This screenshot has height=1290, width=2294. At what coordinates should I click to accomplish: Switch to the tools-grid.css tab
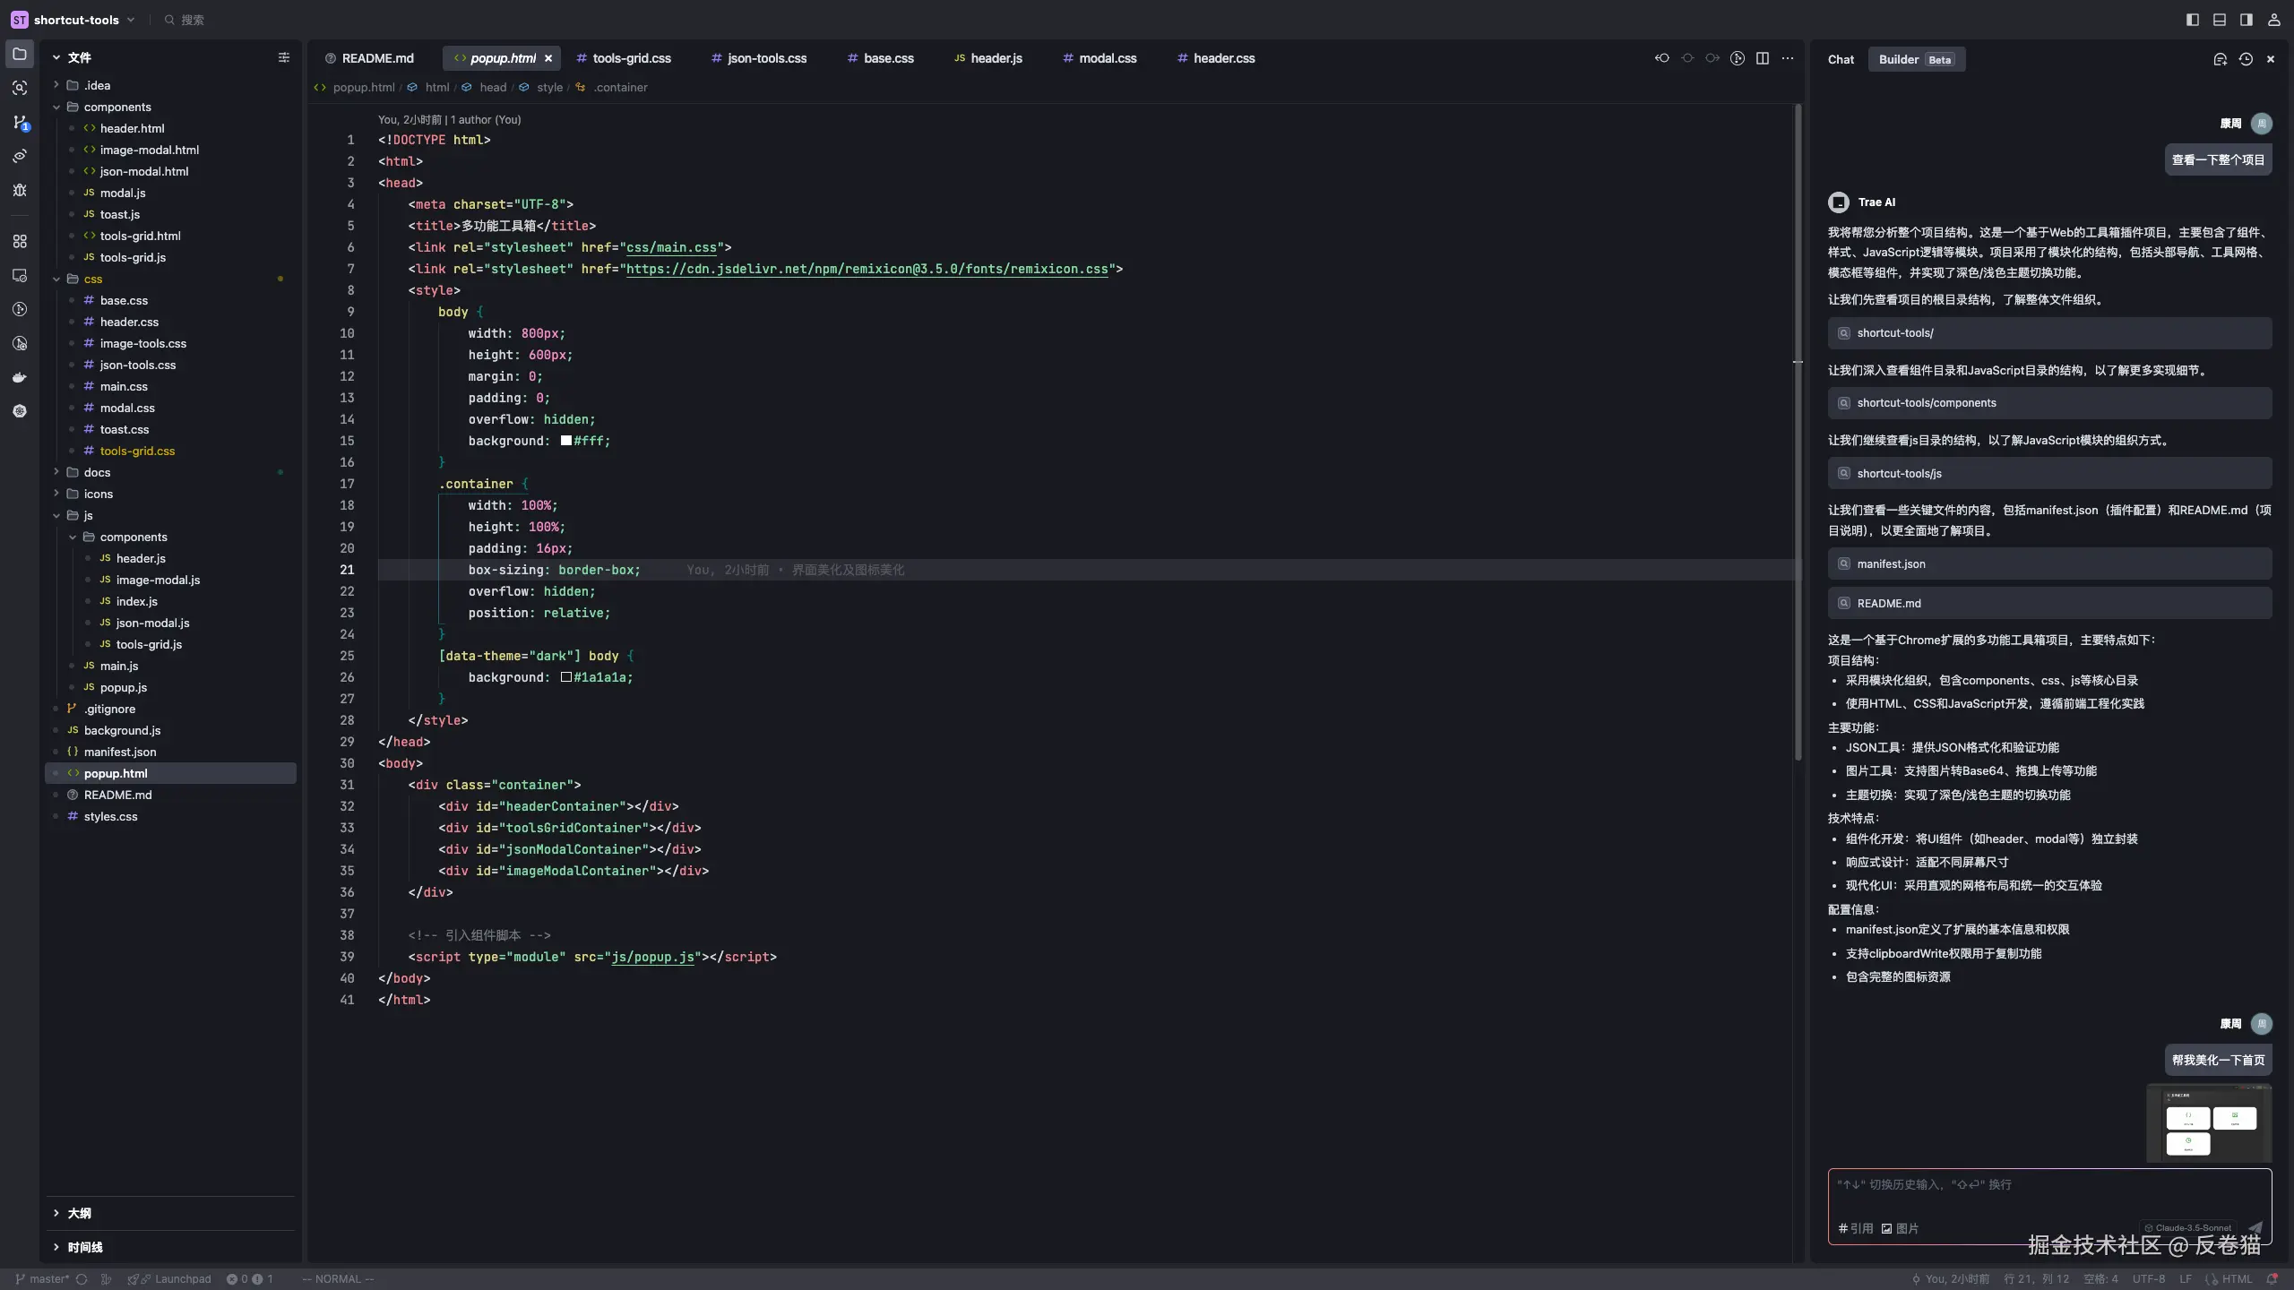point(631,58)
